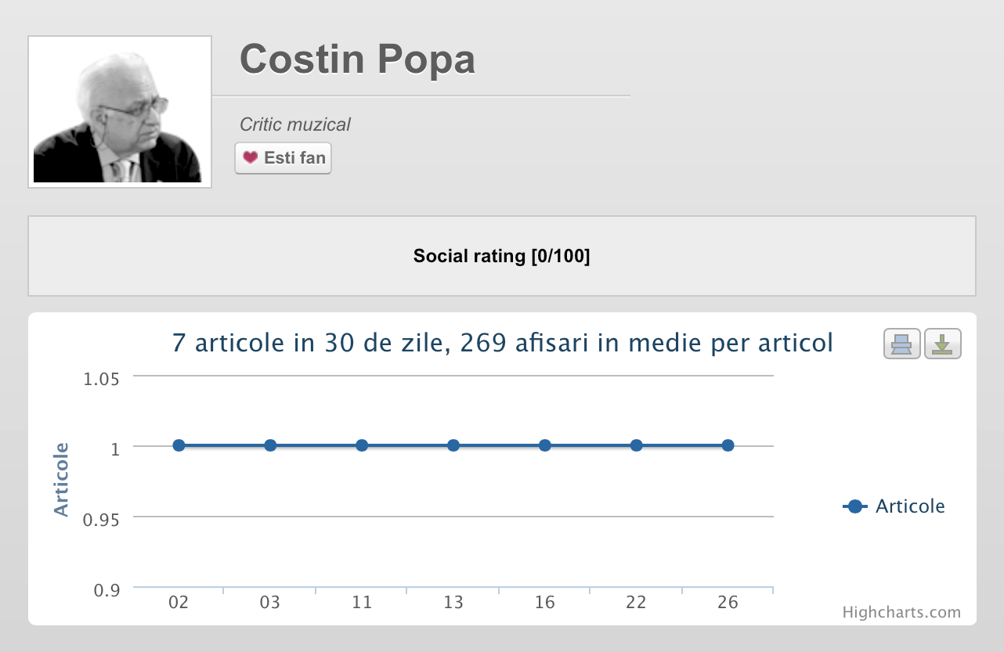Select the last data point, day 26
The image size is (1004, 652).
click(728, 445)
